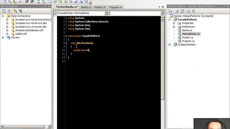Select Musteri.cs in Solution Explorer
The width and height of the screenshot is (230, 129).
(x=188, y=37)
